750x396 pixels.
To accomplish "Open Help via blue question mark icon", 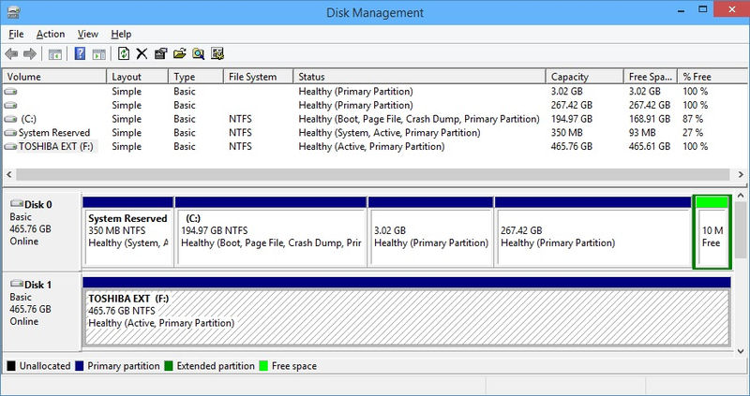I will [80, 53].
